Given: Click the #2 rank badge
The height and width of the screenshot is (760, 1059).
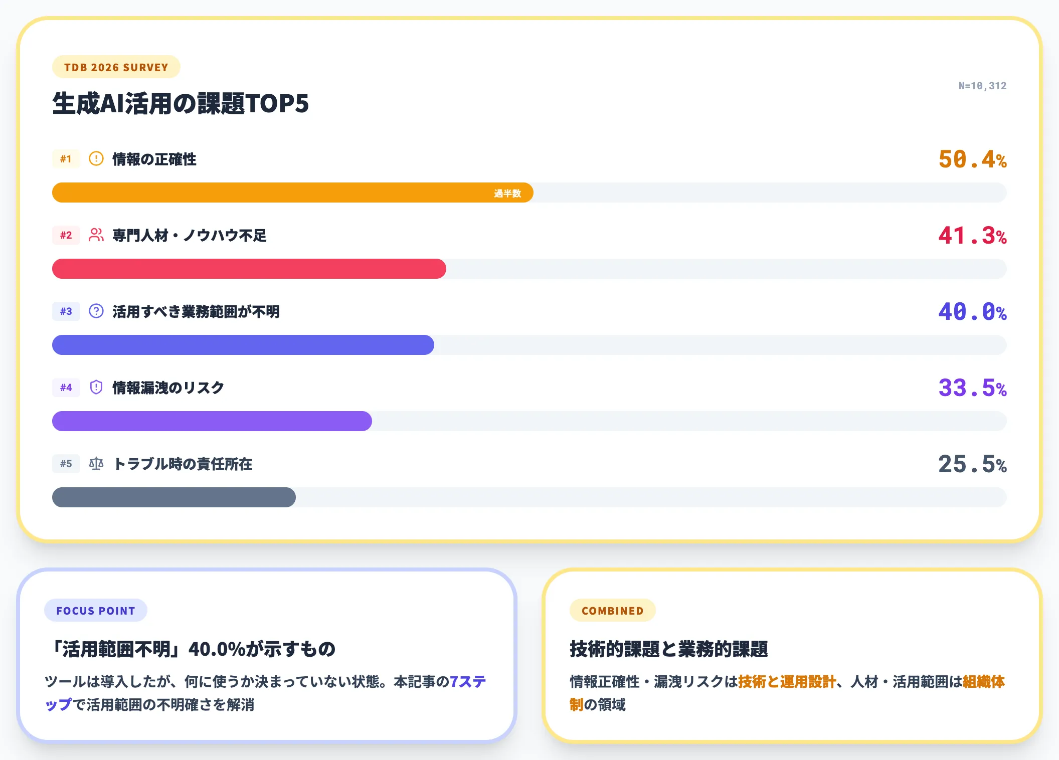Looking at the screenshot, I should pyautogui.click(x=66, y=235).
